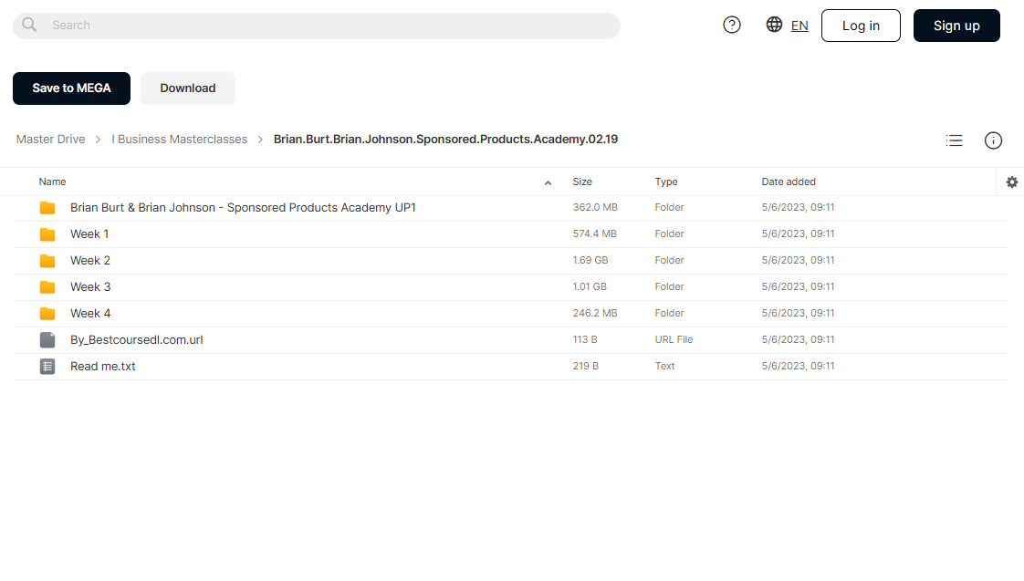Sort by the Size column header
The width and height of the screenshot is (1024, 581).
pyautogui.click(x=582, y=182)
